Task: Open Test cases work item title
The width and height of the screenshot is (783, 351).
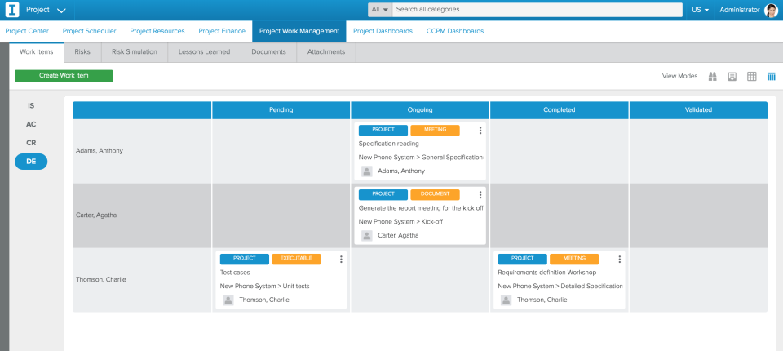Action: pyautogui.click(x=235, y=273)
